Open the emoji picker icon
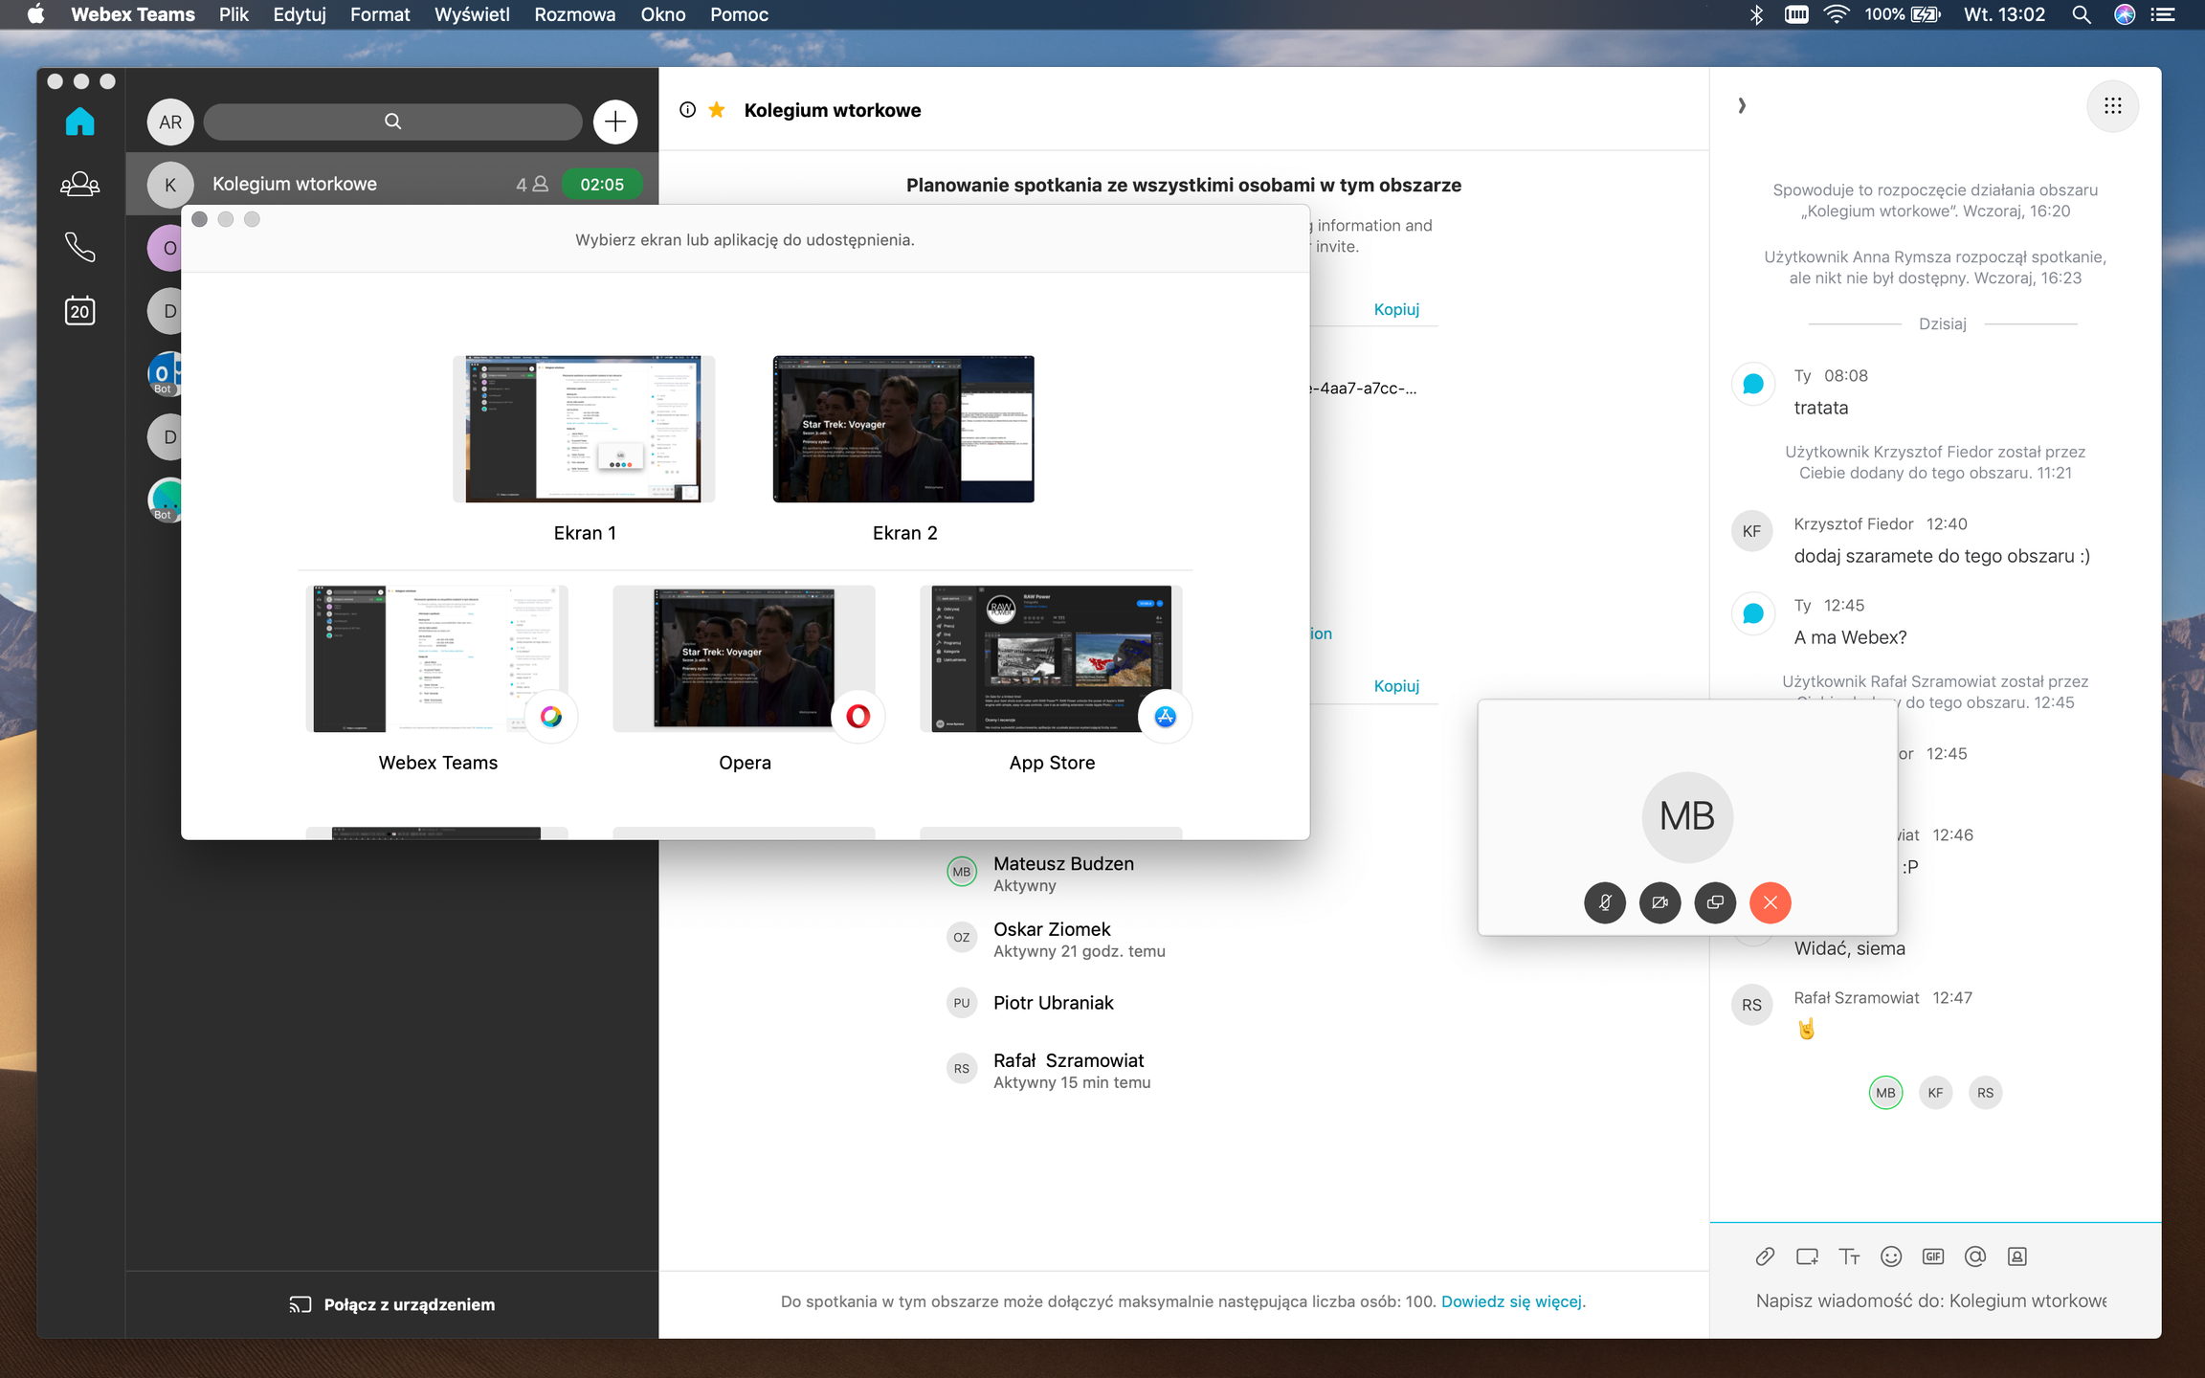Viewport: 2205px width, 1378px height. point(1890,1256)
